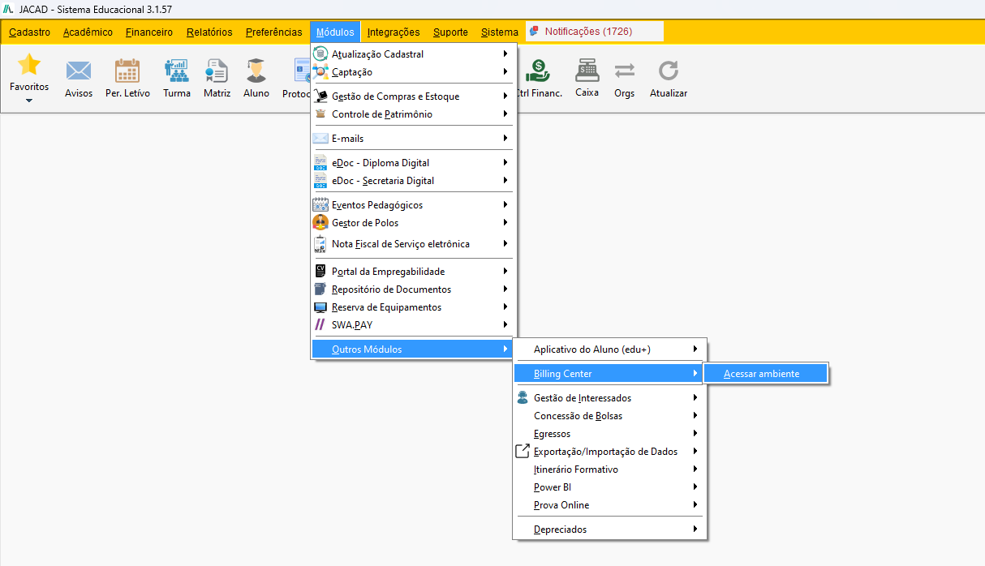Click the Notificações chat bubble icon
Screen dimensions: 985x566
pos(534,32)
